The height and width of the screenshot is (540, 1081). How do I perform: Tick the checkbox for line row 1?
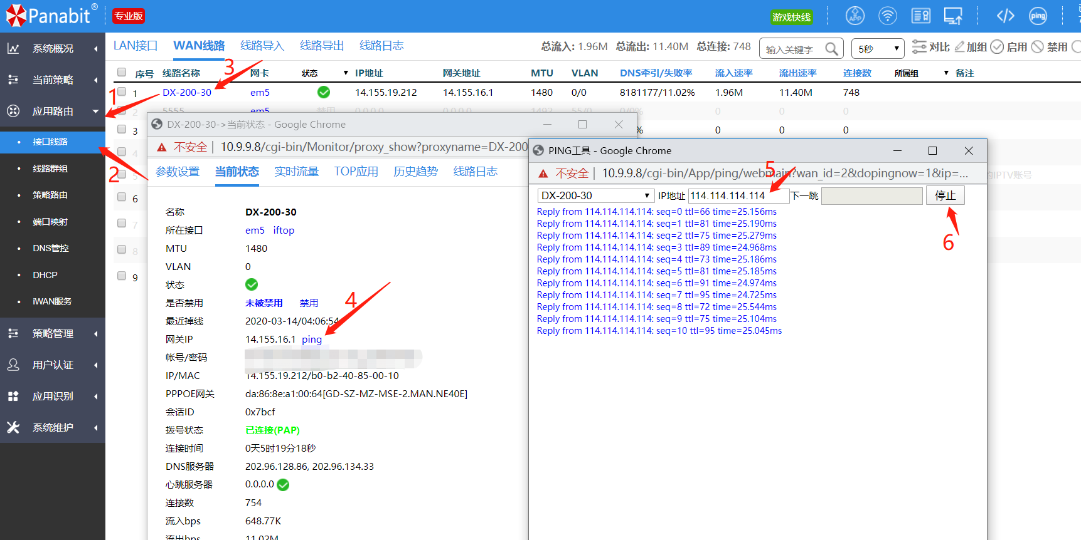[x=122, y=92]
